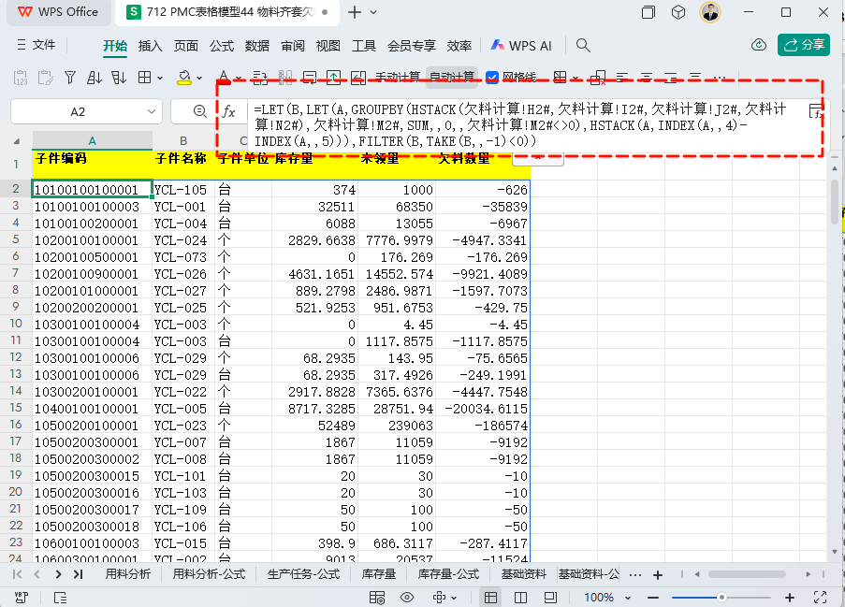Image resolution: width=845 pixels, height=607 pixels.
Task: Switch to automatic calculation (自动计算)
Action: pyautogui.click(x=452, y=78)
